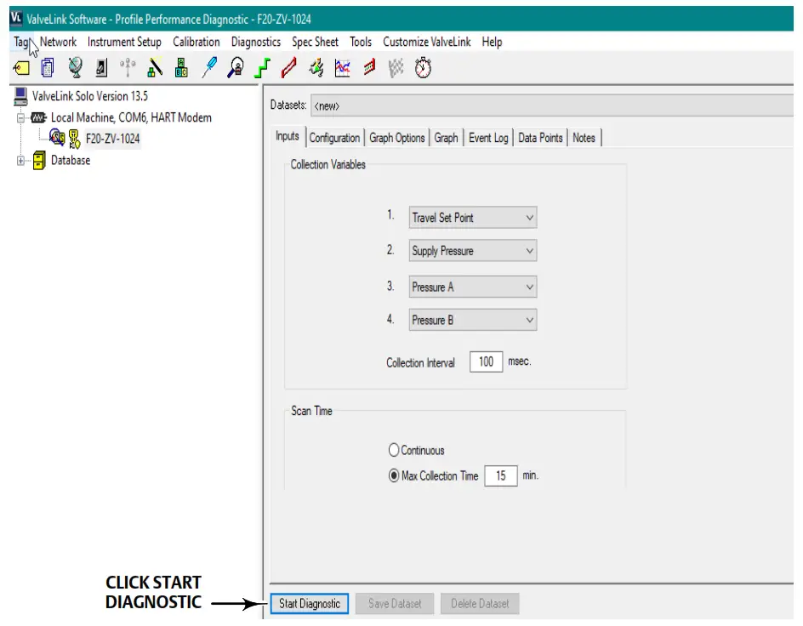803x626 pixels.
Task: Open the Supply Pressure dropdown
Action: click(x=473, y=251)
